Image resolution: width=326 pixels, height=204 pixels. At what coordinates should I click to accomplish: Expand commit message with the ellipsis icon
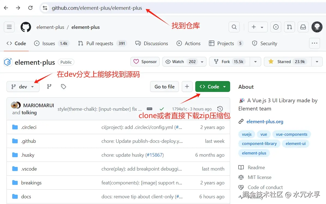tap(150, 109)
